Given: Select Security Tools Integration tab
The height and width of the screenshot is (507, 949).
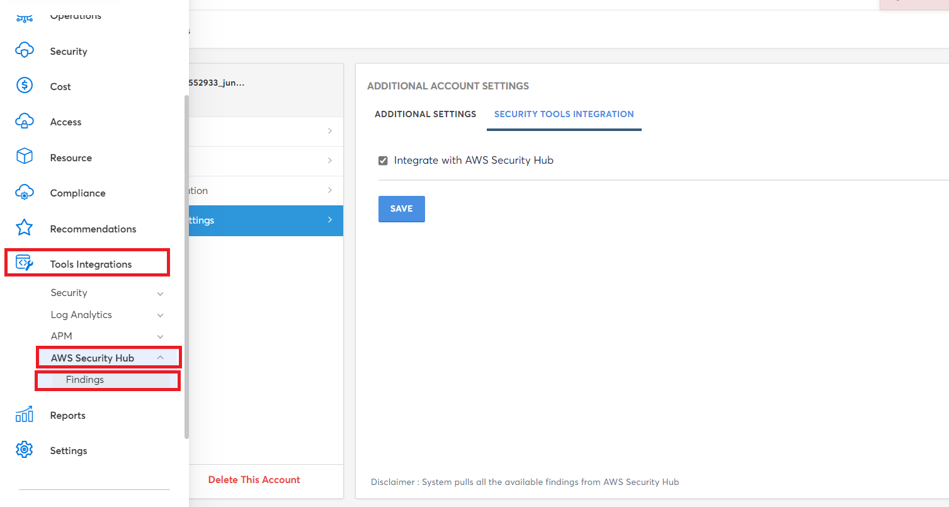Looking at the screenshot, I should pyautogui.click(x=564, y=114).
